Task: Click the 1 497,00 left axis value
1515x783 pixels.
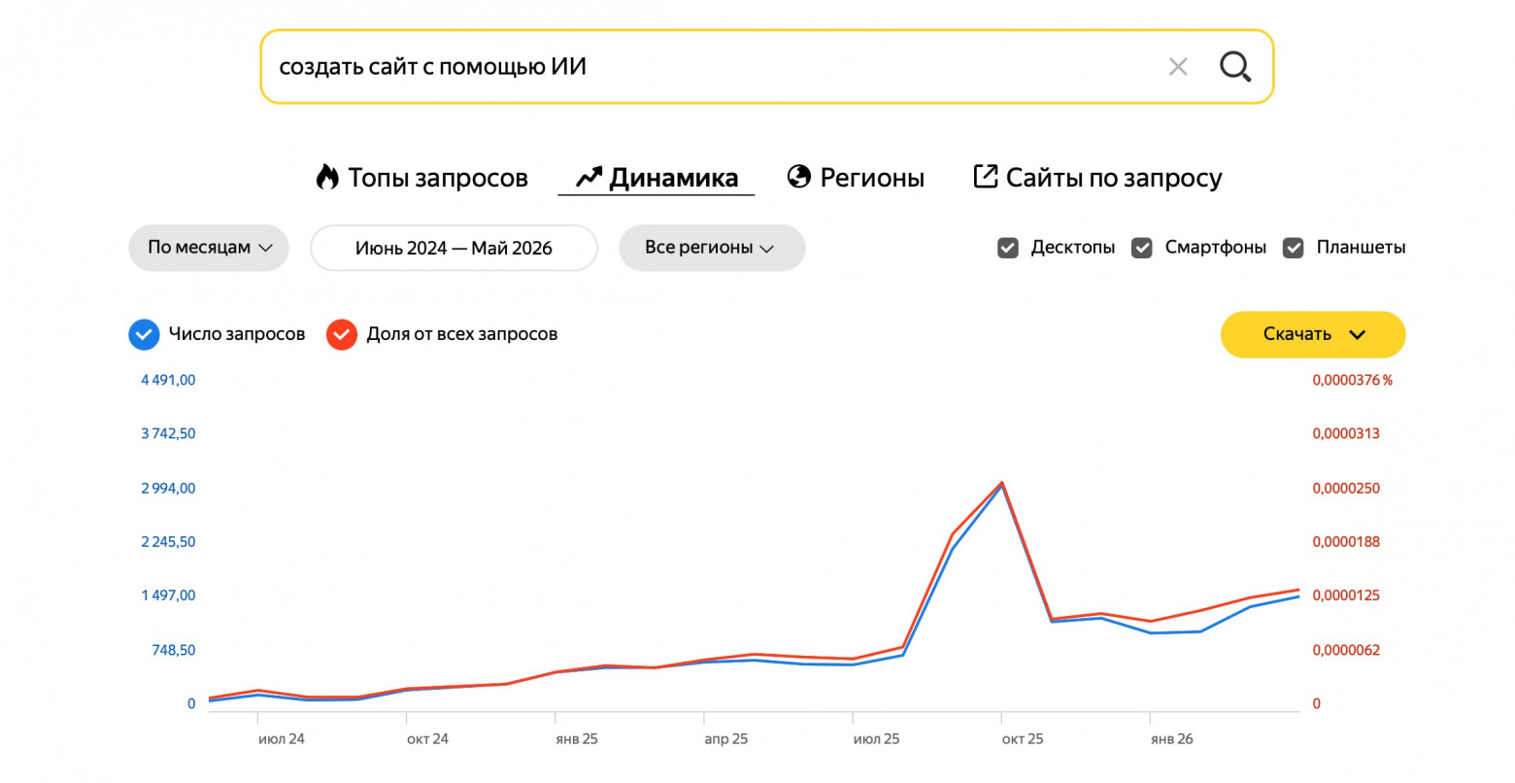Action: point(168,595)
